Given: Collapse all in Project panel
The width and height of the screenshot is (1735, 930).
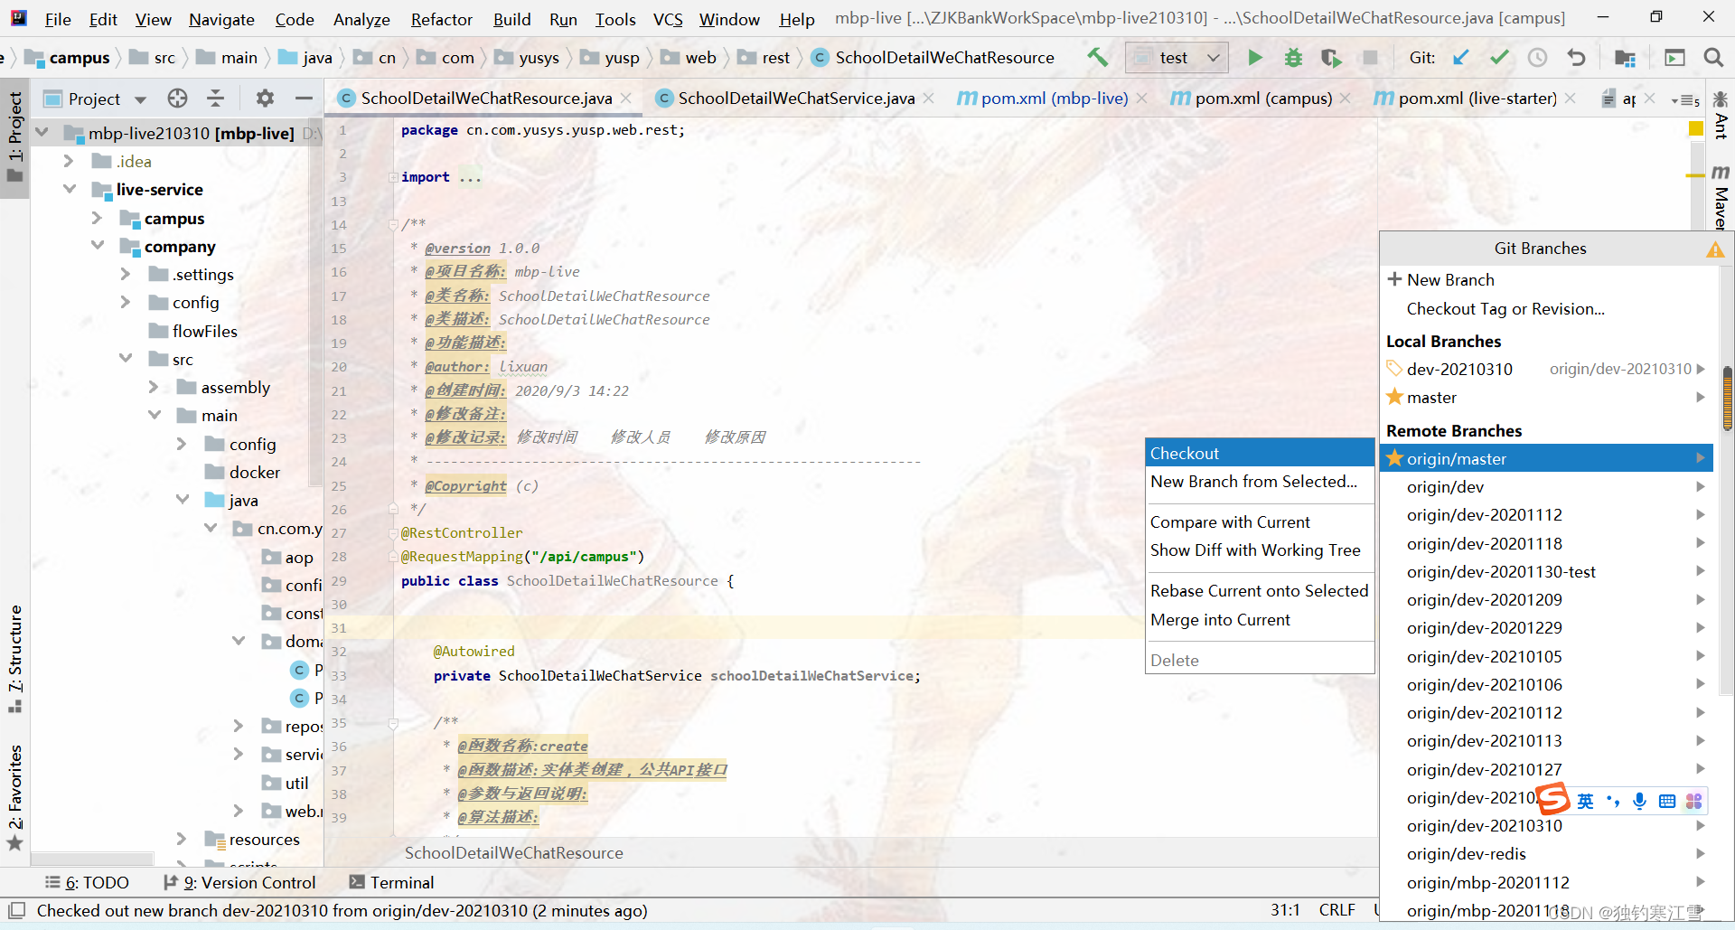Looking at the screenshot, I should click(215, 98).
